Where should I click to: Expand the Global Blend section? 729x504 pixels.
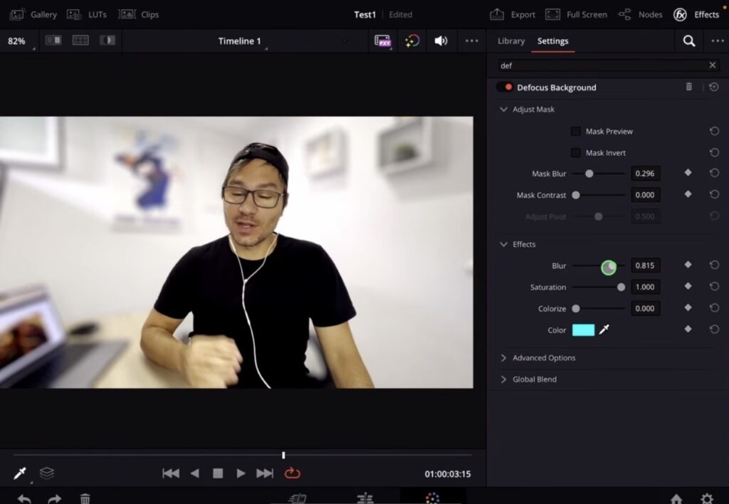[x=504, y=379]
